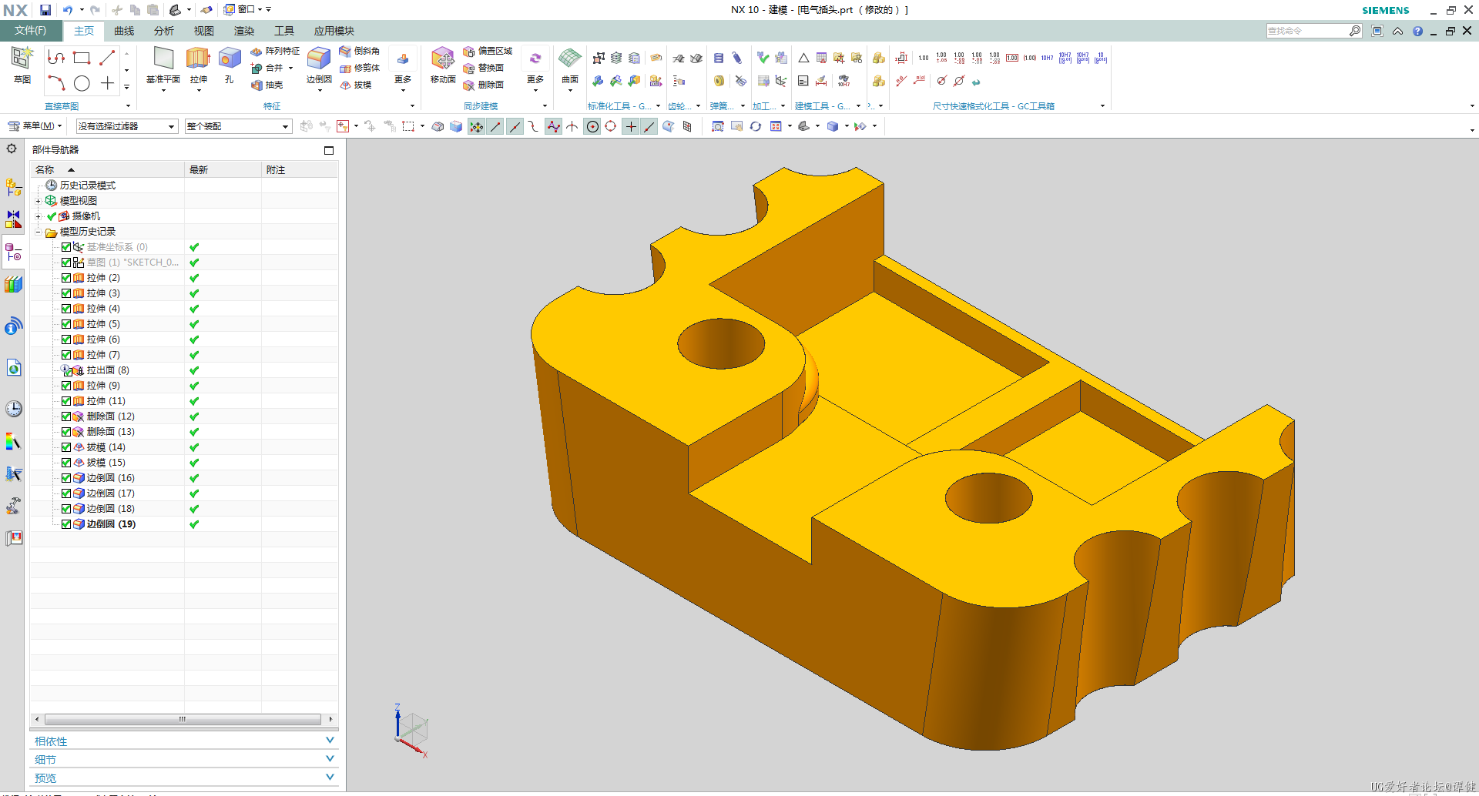Click the 替换面 replace face tool
Image resolution: width=1479 pixels, height=796 pixels.
(x=484, y=68)
